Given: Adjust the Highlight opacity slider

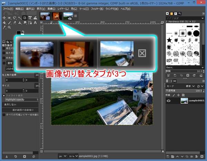Looking at the screenshot, I should click(x=19, y=100).
